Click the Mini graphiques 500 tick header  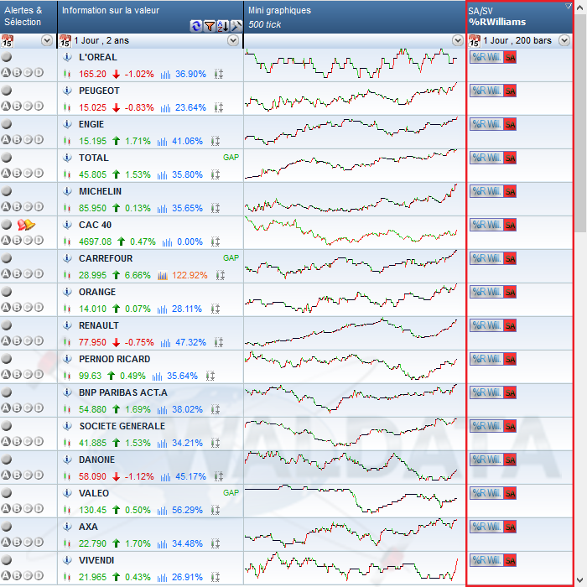[354, 17]
